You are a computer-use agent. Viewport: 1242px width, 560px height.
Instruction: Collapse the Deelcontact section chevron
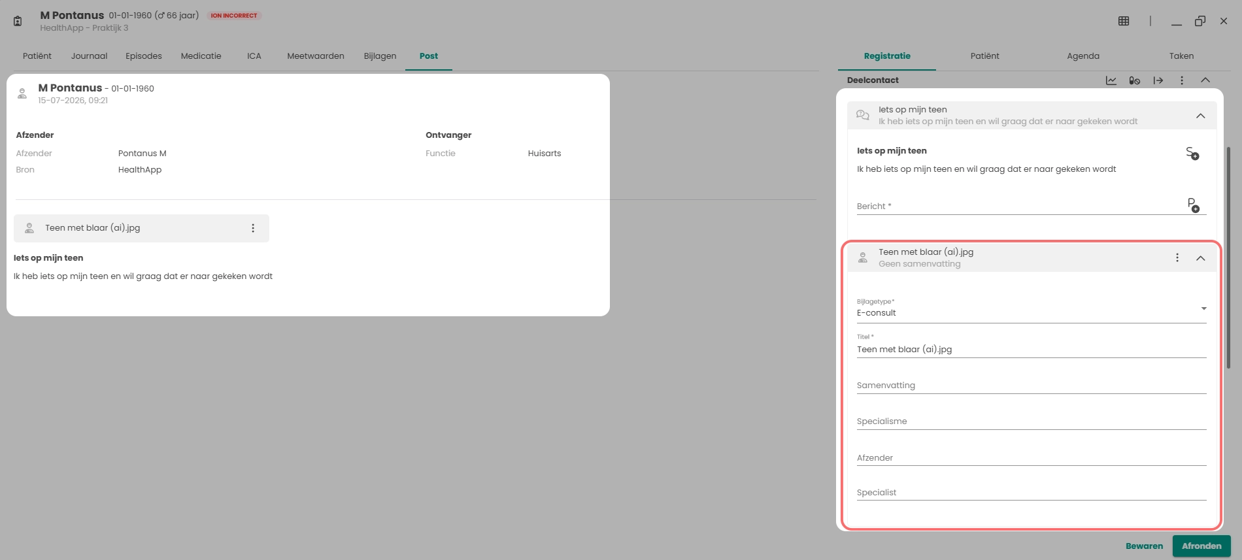tap(1205, 80)
